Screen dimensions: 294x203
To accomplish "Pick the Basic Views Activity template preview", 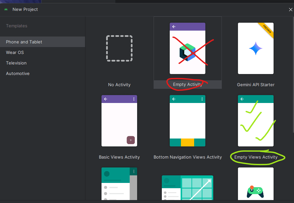I will click(x=119, y=121).
